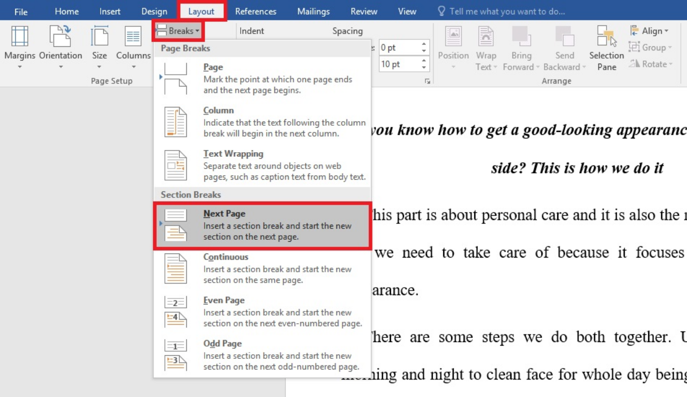Switch to the Mailings tab
Viewport: 687px width, 397px height.
point(313,11)
